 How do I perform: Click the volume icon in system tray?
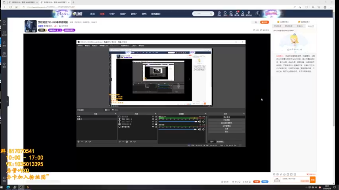point(313,187)
